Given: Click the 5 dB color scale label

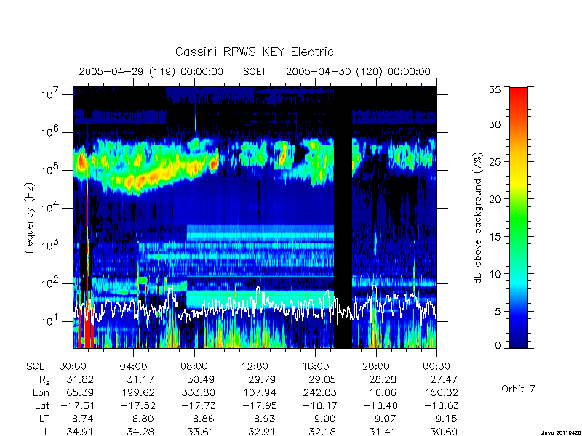Looking at the screenshot, I should coord(498,311).
